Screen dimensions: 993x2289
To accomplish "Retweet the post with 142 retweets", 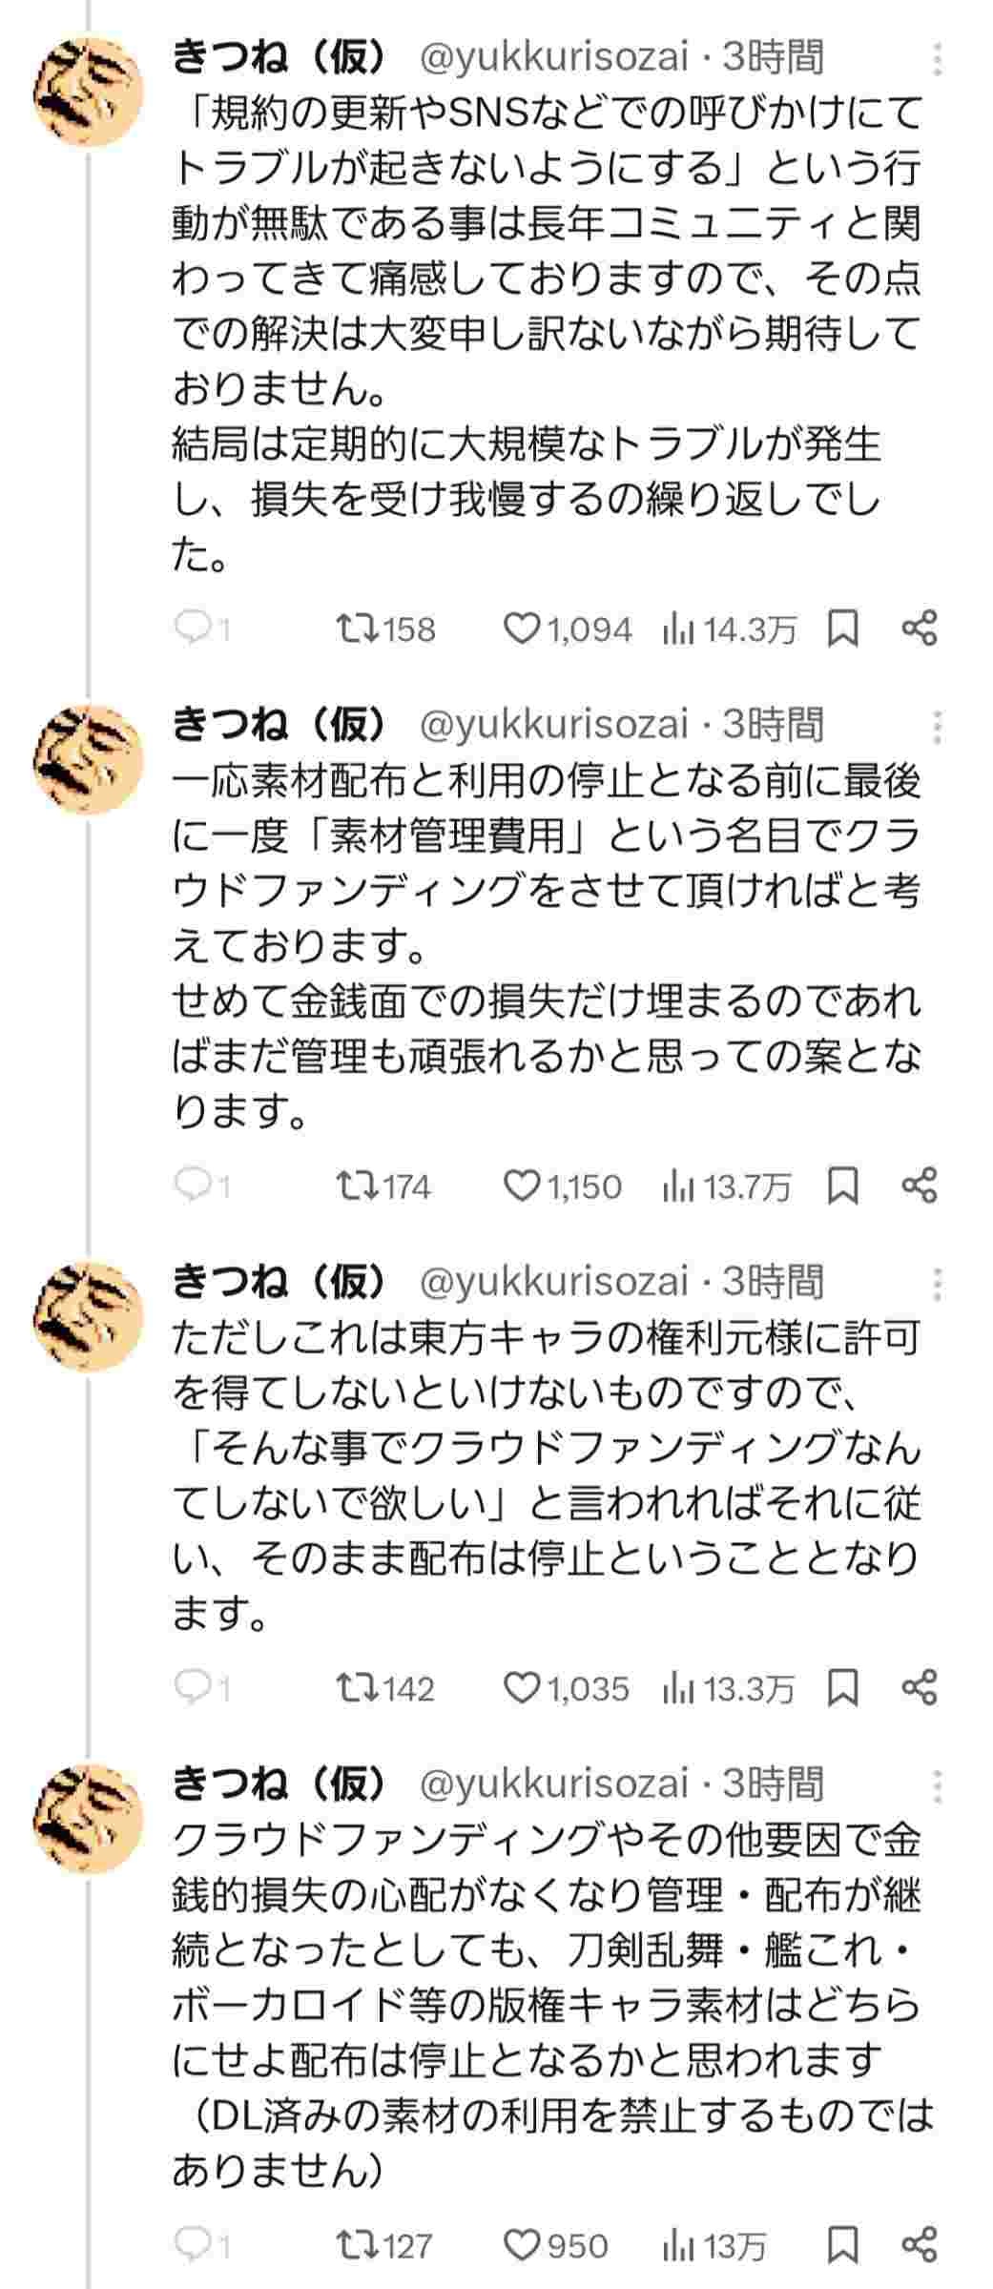I will click(360, 1689).
